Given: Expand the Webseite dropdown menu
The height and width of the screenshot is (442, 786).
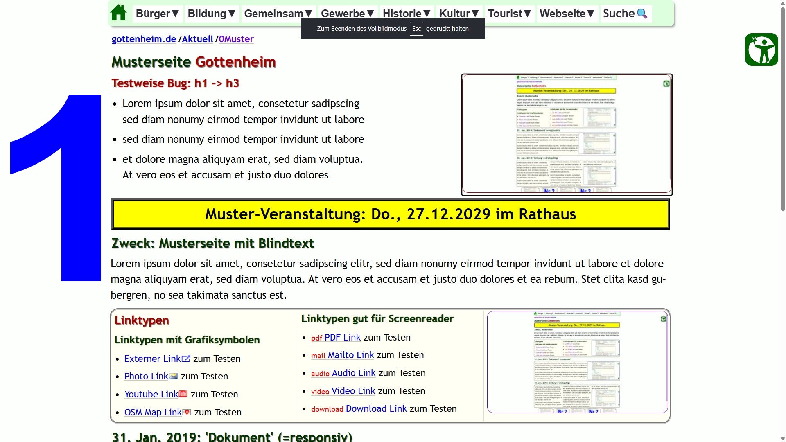Looking at the screenshot, I should [x=567, y=14].
